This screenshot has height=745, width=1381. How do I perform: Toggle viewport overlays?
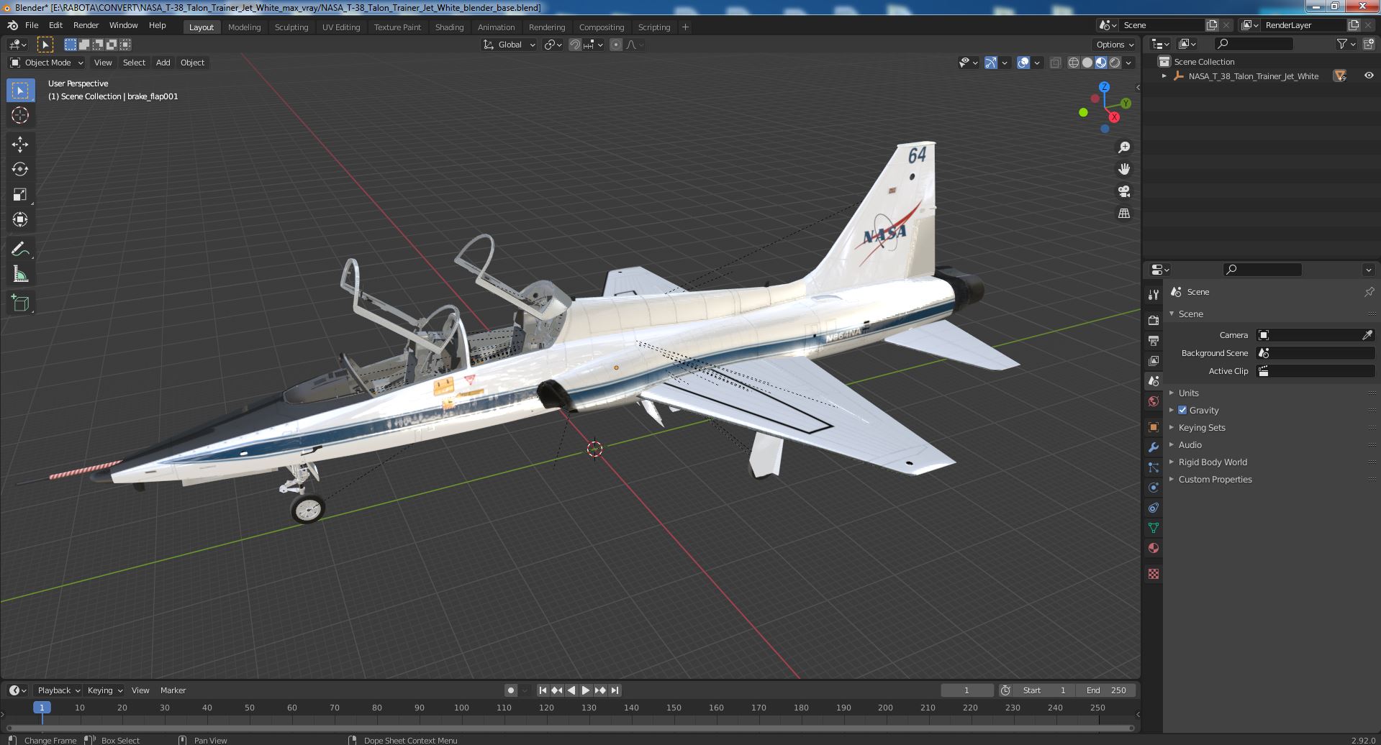[1023, 63]
